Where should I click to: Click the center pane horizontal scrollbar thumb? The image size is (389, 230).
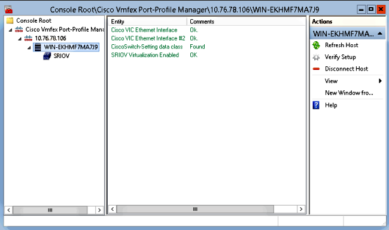195,209
